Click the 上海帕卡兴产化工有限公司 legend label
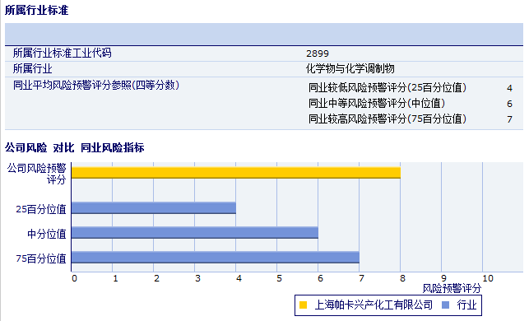This screenshot has width=529, height=321. [374, 305]
